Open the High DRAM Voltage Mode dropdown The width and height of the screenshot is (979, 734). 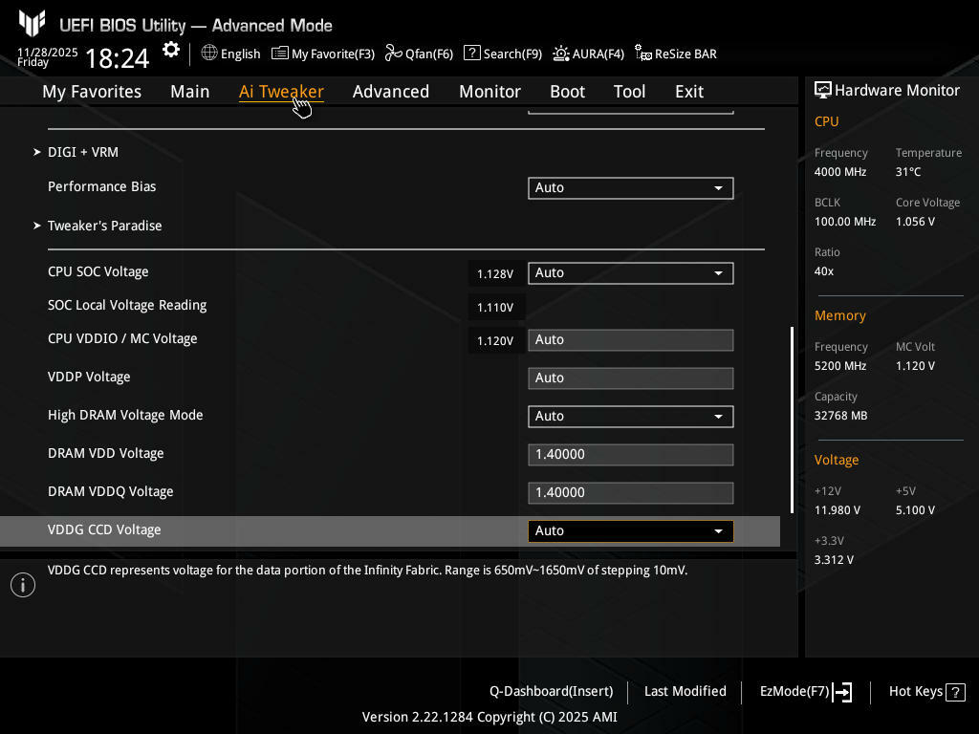[630, 417]
